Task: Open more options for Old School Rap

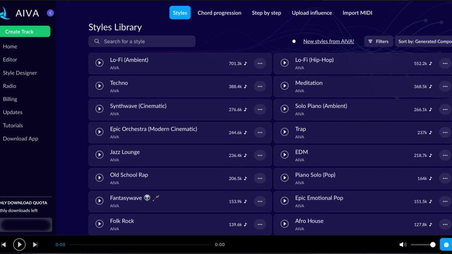Action: (260, 178)
